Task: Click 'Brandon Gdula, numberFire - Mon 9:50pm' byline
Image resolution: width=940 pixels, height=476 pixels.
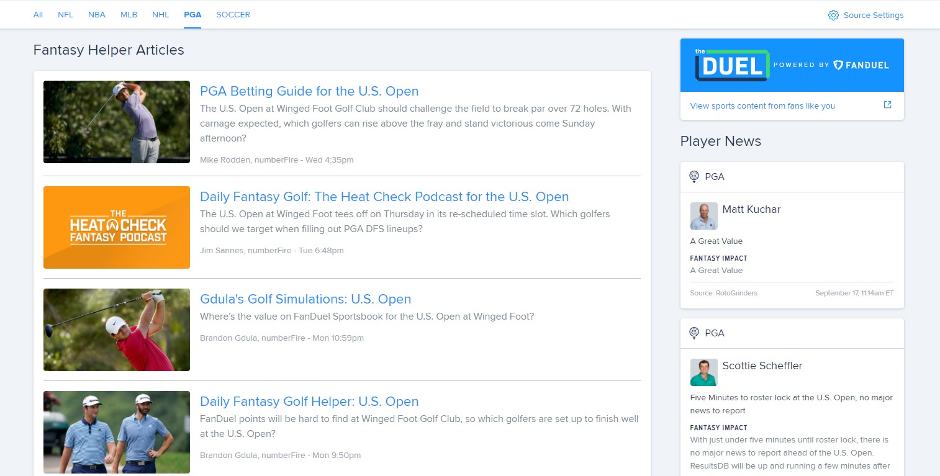Action: (x=280, y=455)
